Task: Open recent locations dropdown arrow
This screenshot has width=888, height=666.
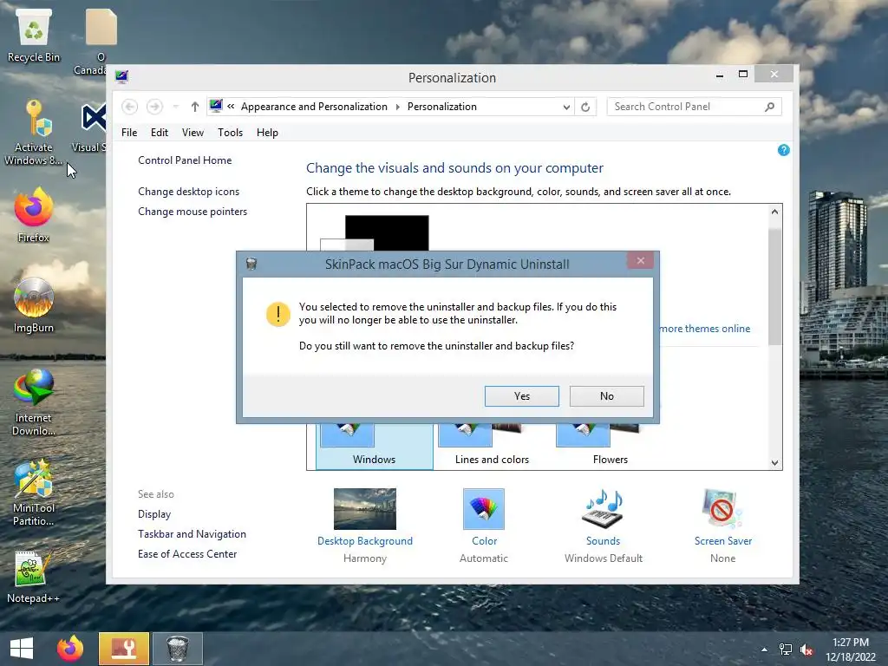Action: coord(175,107)
